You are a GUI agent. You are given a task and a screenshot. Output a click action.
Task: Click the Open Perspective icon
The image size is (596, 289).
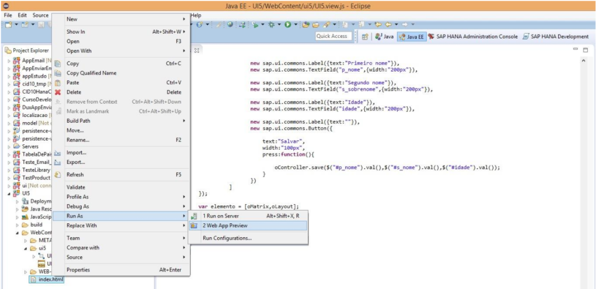click(x=365, y=36)
